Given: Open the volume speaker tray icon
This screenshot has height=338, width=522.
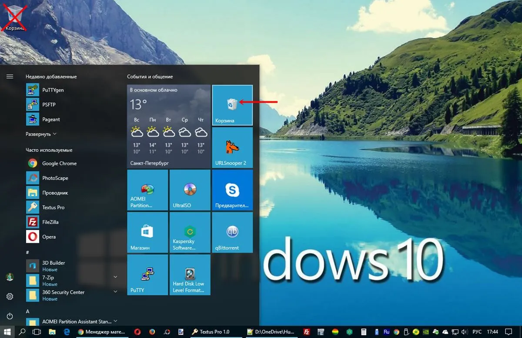Looking at the screenshot, I should (464, 332).
